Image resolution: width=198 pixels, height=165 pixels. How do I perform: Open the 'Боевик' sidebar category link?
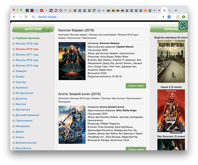click(x=20, y=77)
